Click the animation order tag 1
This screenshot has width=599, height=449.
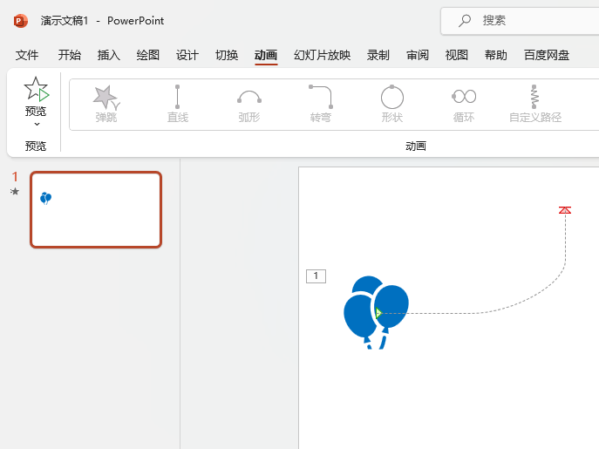(x=316, y=276)
